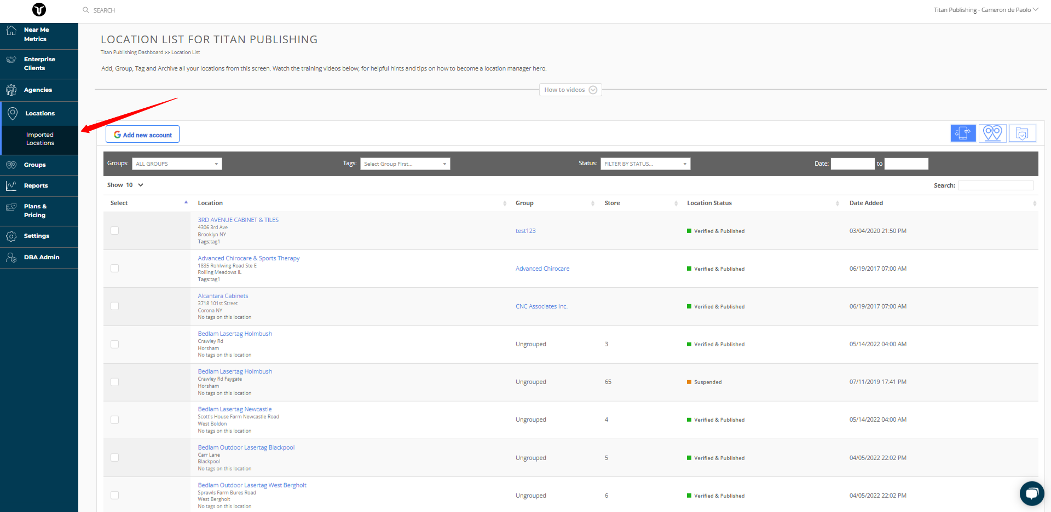Image resolution: width=1051 pixels, height=512 pixels.
Task: Sort by the Date Added column arrows
Action: pyautogui.click(x=1035, y=203)
